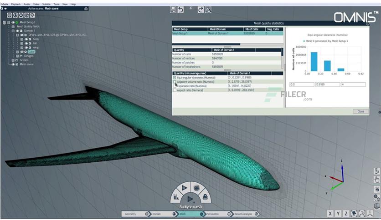
Task: Click the histogram bin count field showing 4
Action: 353,85
